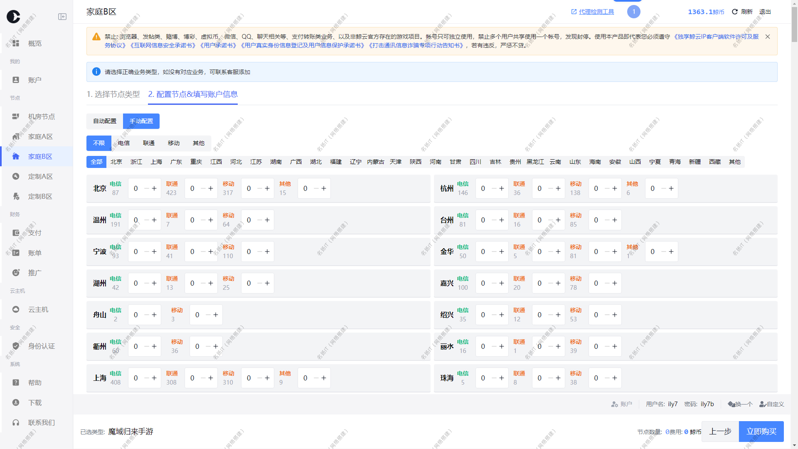The width and height of the screenshot is (798, 449).
Task: Click the 刷新 refresh icon
Action: tap(735, 12)
